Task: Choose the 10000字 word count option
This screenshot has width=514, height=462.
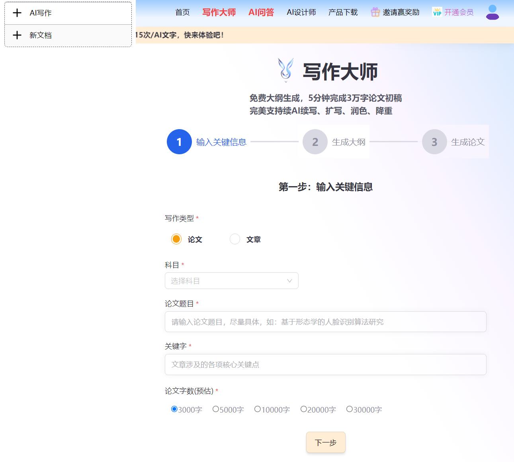Action: click(257, 409)
